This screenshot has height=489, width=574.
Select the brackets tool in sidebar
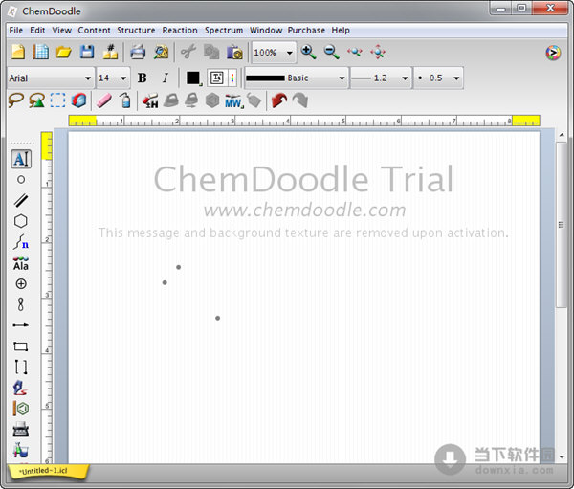coord(21,367)
